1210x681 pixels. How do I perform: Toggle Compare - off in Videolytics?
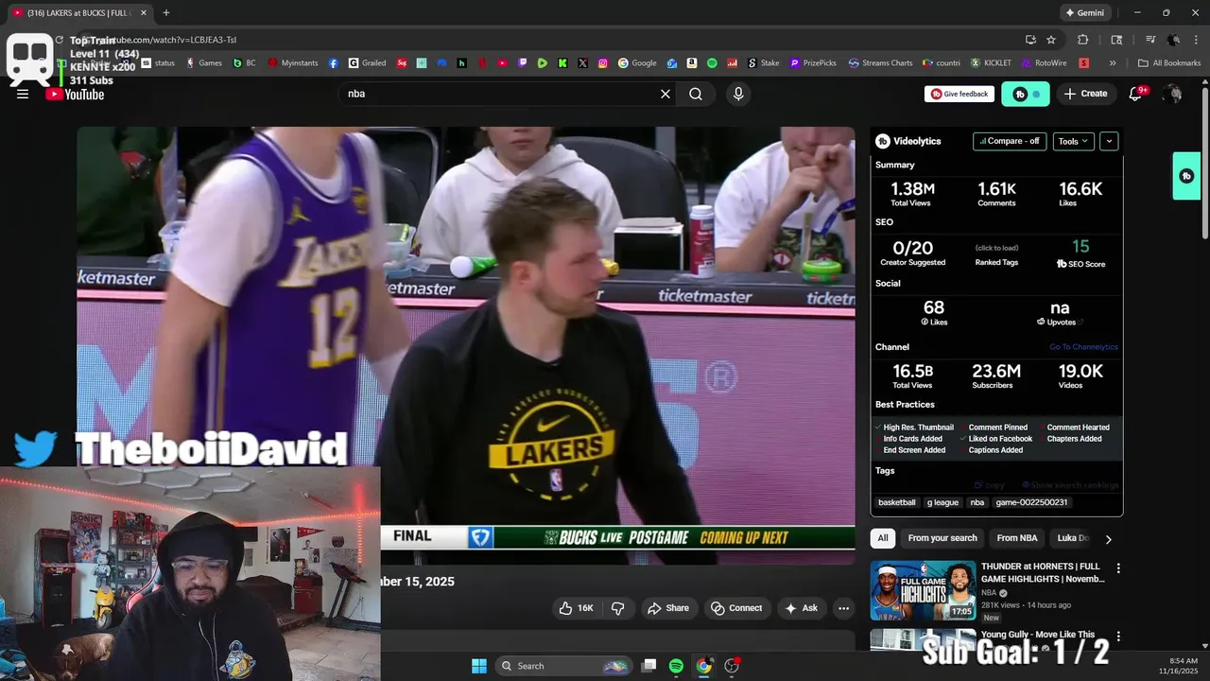tap(1010, 141)
